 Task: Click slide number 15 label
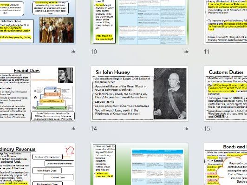coord(207,129)
